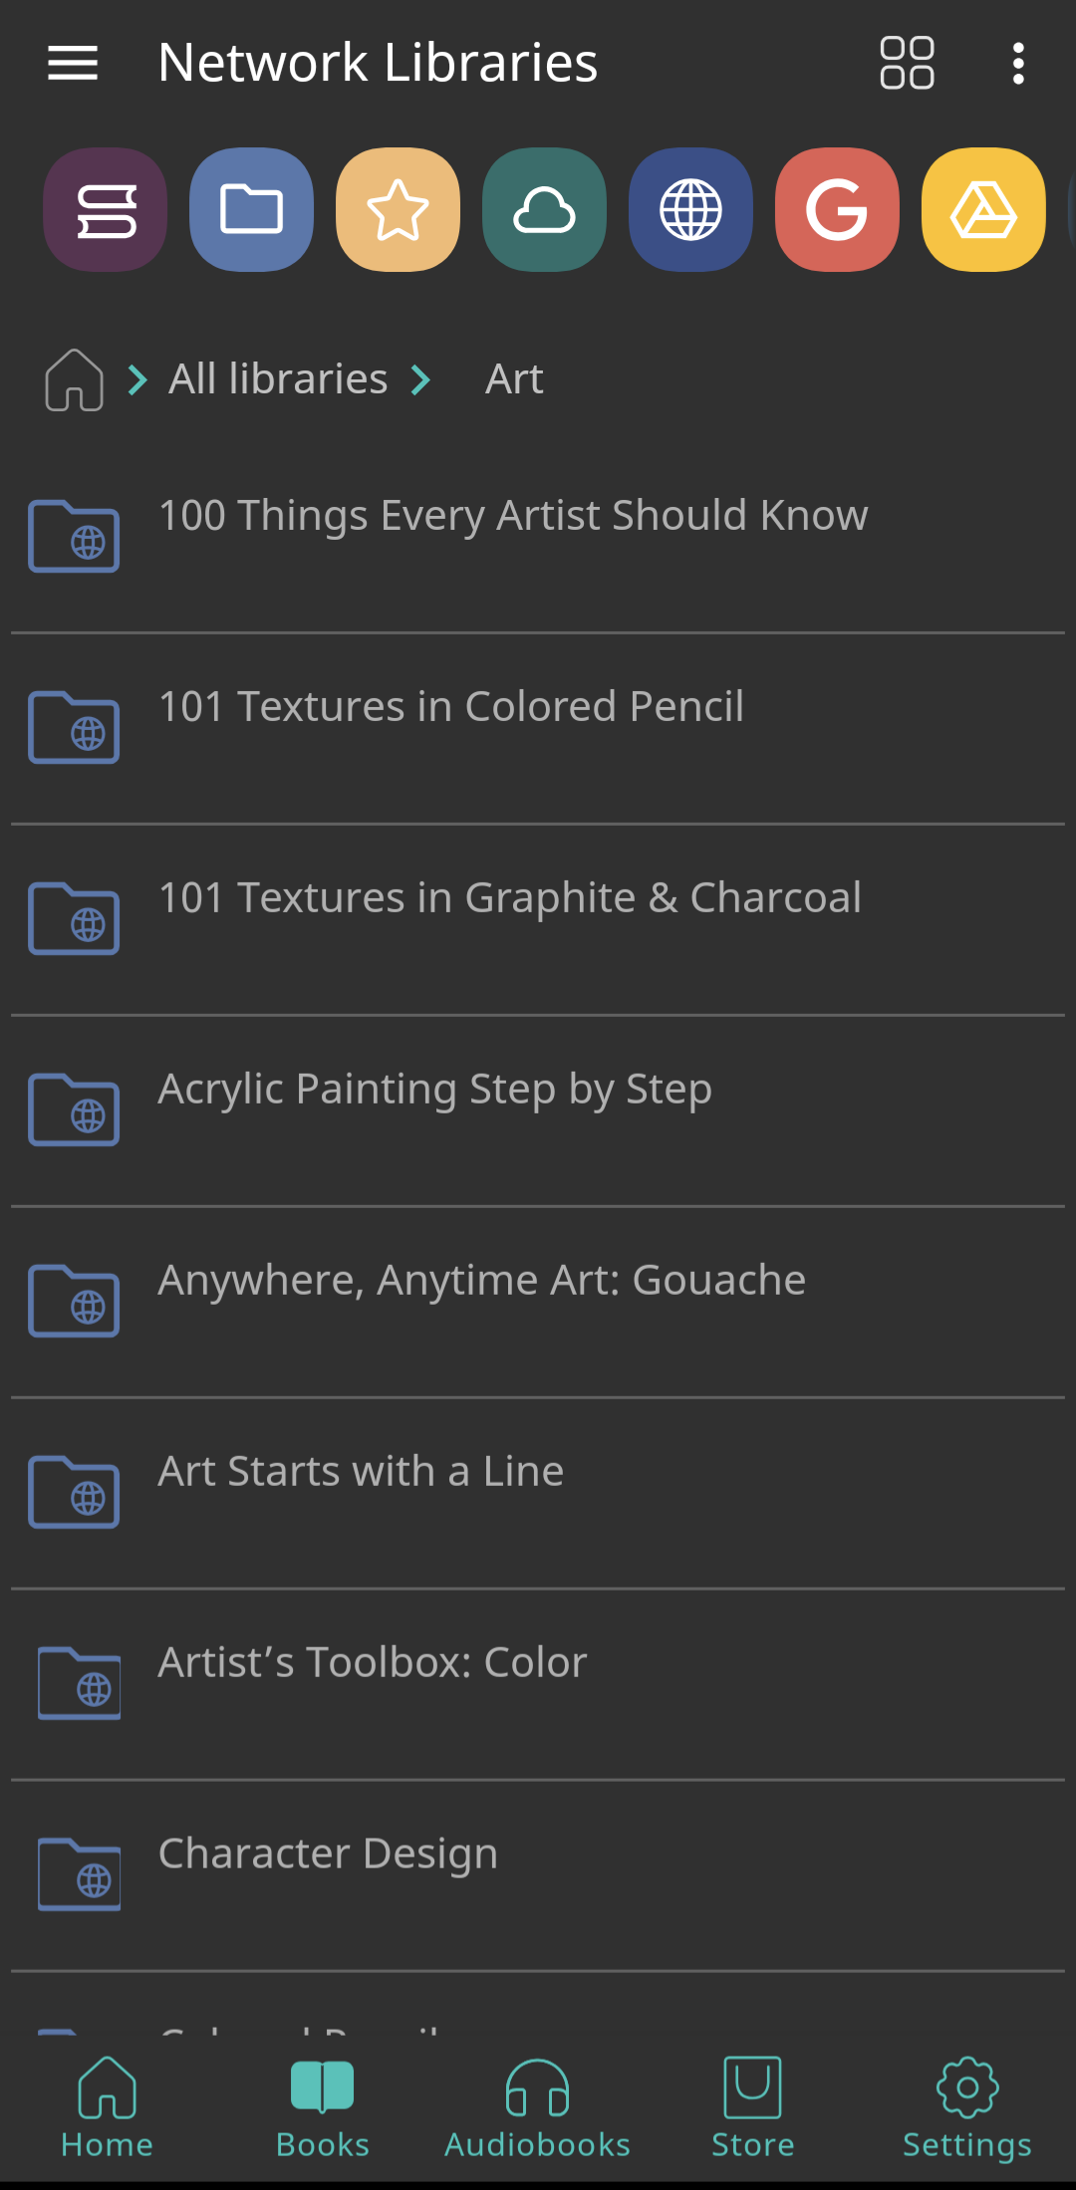Viewport: 1076px width, 2190px height.
Task: Open the green cloud storage shortcut
Action: [544, 210]
